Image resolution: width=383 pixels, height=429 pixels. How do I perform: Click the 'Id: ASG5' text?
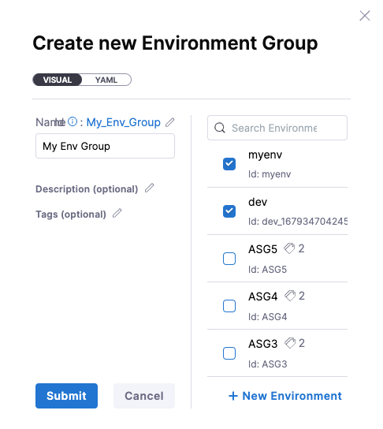(x=267, y=270)
